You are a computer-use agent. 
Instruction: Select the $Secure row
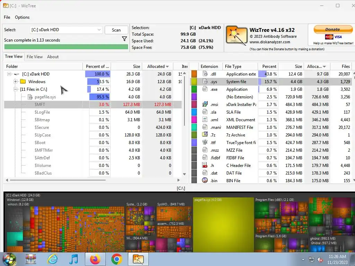pos(93,127)
